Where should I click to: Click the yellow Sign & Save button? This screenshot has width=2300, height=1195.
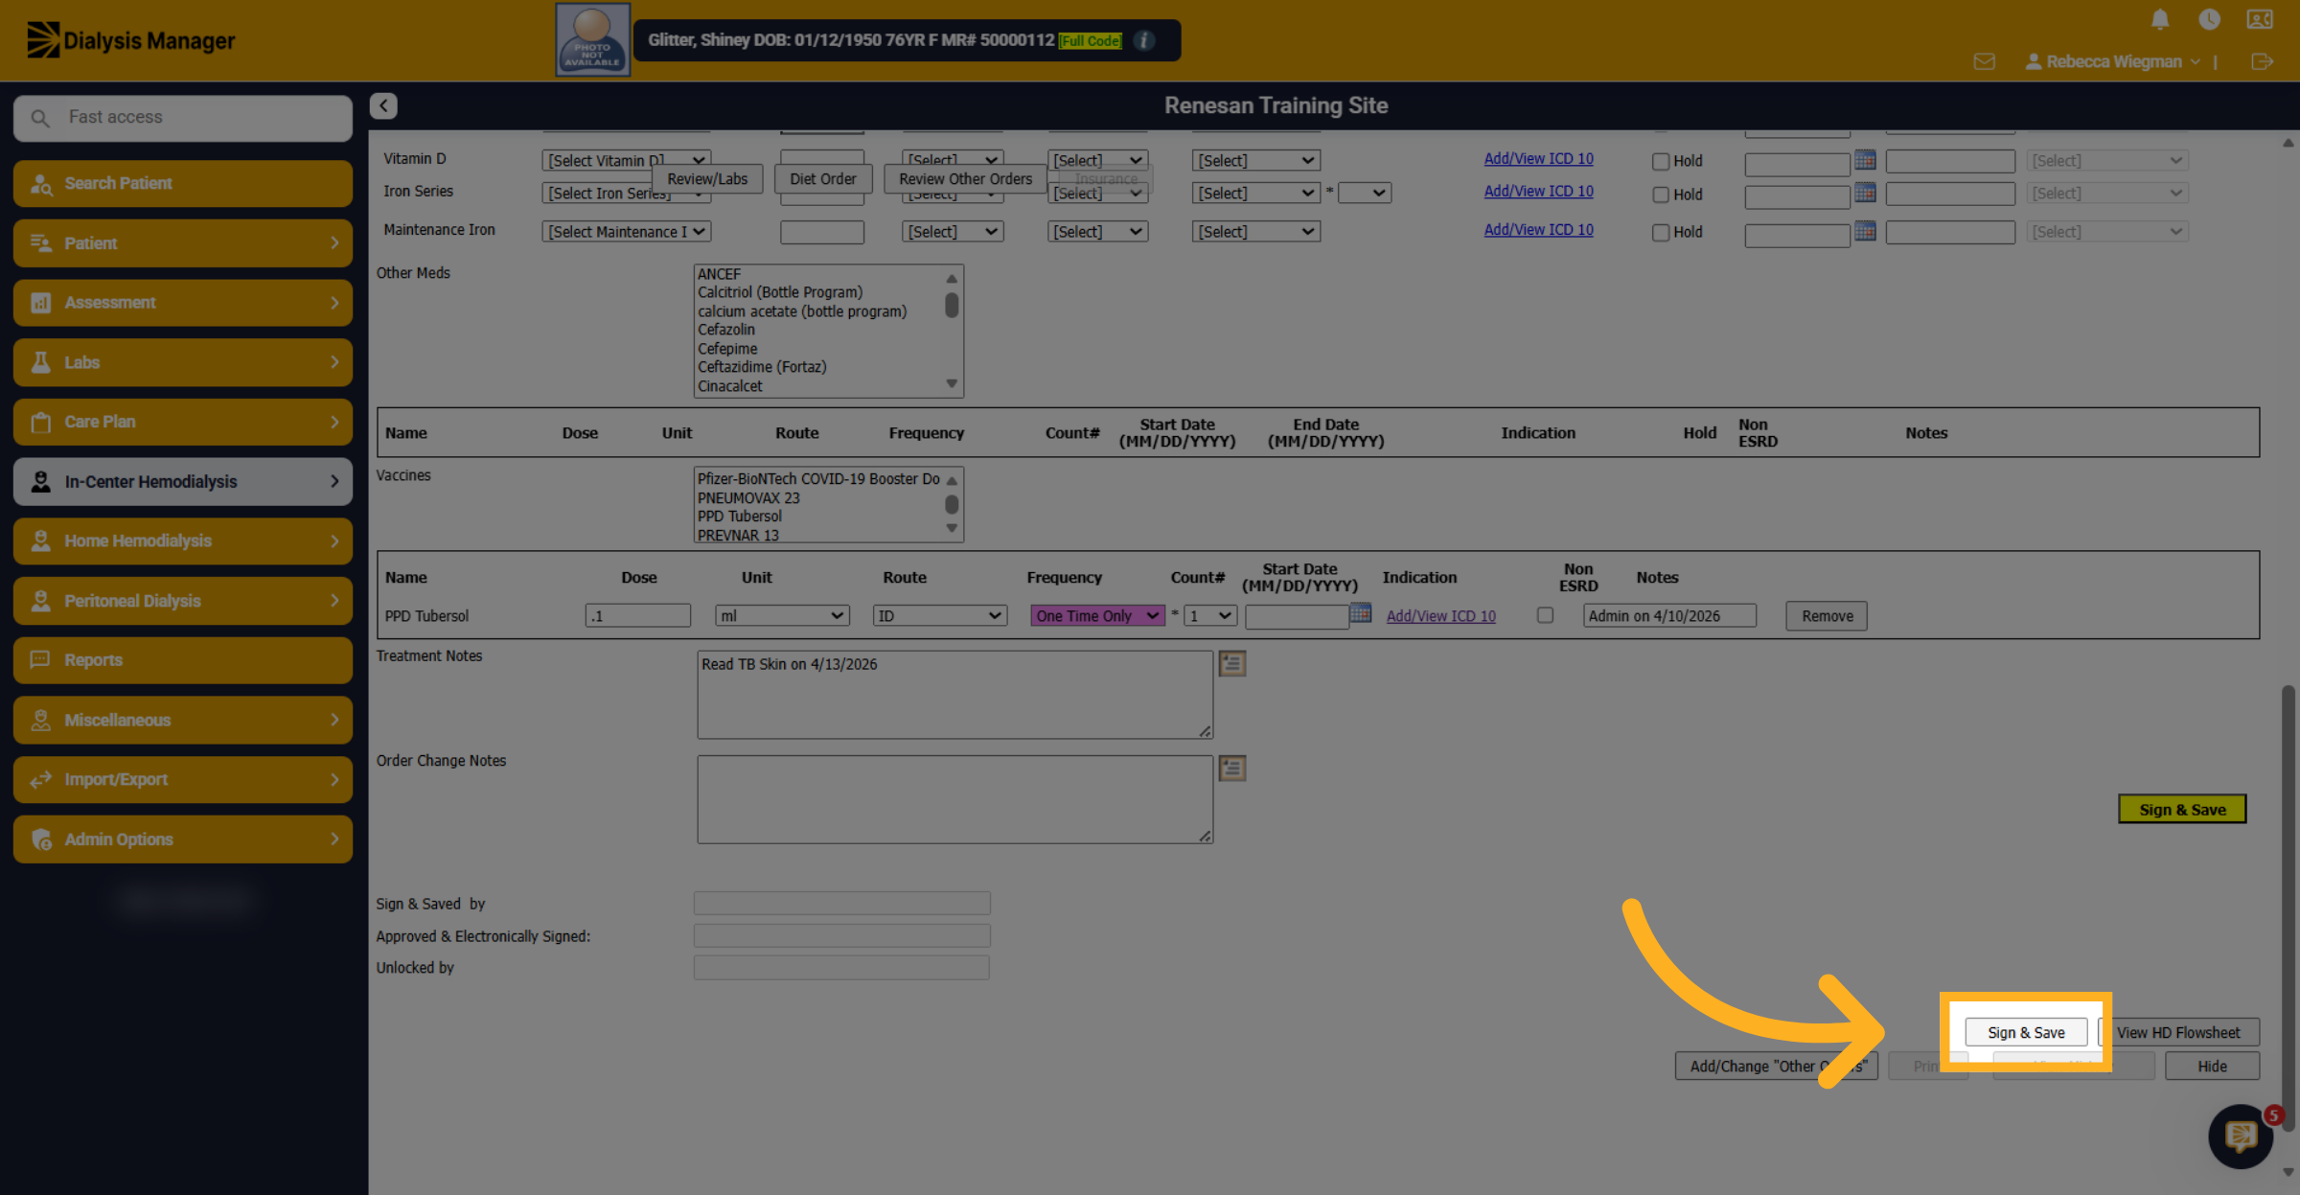(x=2182, y=809)
